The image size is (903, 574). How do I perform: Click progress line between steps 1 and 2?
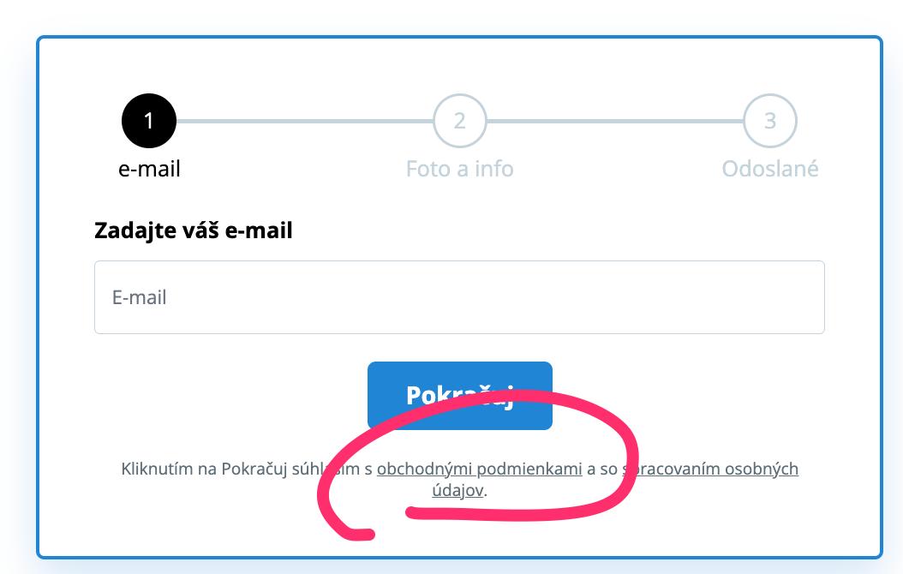[x=304, y=121]
